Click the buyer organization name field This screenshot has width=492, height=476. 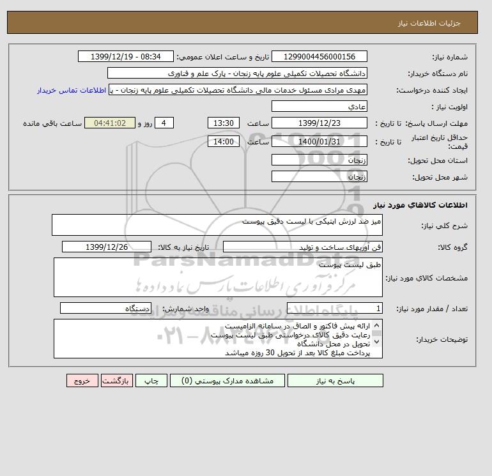point(237,73)
